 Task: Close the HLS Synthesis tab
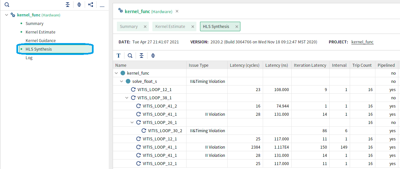pos(236,27)
